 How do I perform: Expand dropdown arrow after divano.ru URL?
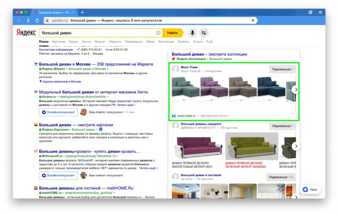[x=108, y=97]
